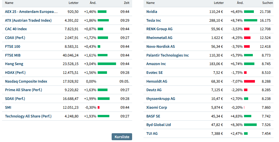Screen dimensions: 279x142
Task: Open Nvidia stock link
Action: (x=152, y=12)
